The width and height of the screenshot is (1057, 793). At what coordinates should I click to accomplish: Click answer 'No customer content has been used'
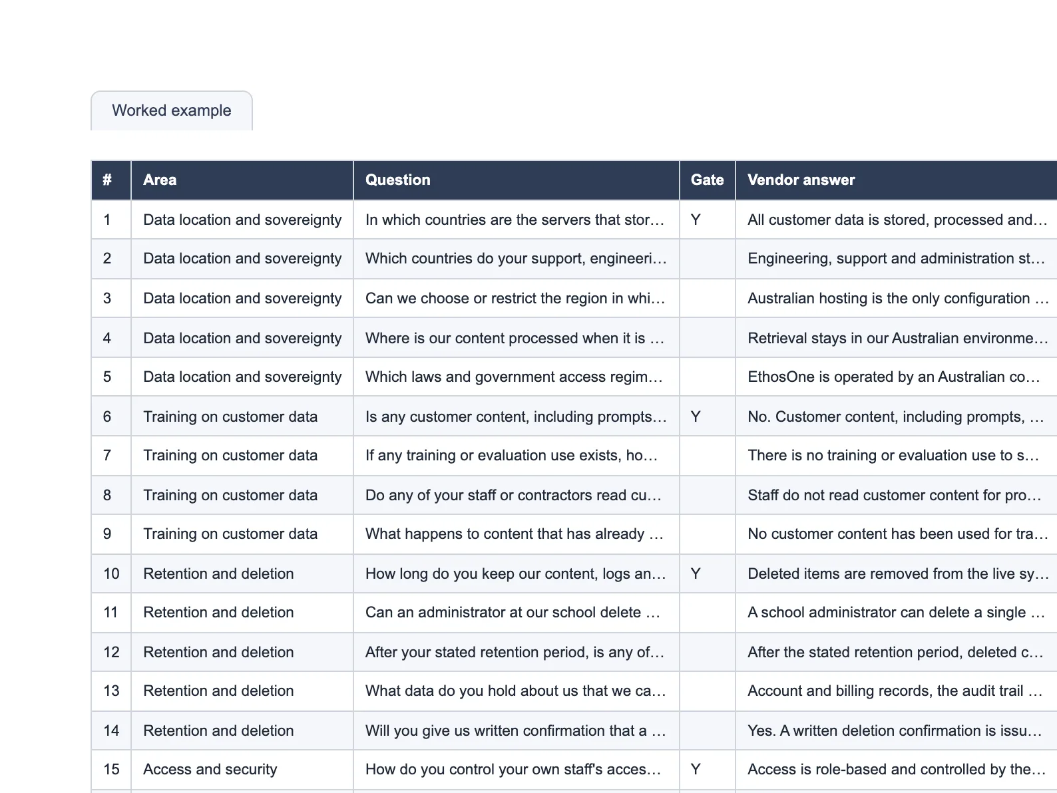[x=897, y=534]
